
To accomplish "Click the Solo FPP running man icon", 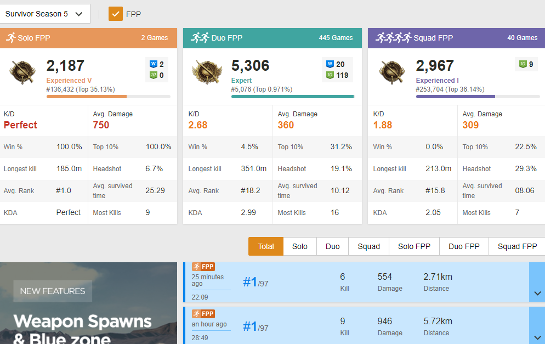I will pos(10,38).
